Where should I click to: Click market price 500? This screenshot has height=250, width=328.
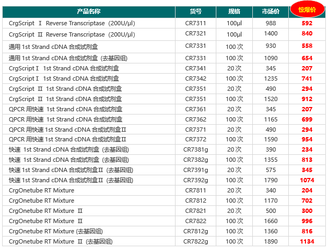tap(271, 211)
